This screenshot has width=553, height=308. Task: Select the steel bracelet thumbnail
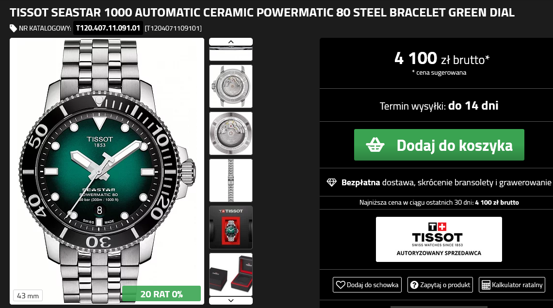pos(230,180)
